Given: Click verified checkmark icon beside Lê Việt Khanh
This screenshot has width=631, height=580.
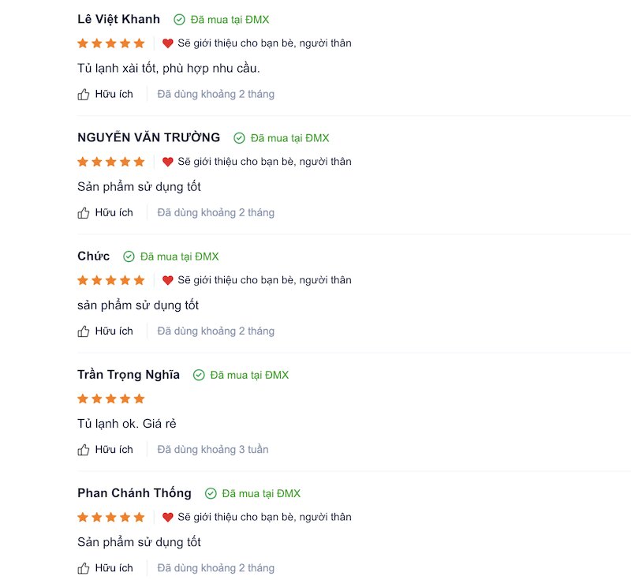Looking at the screenshot, I should click(179, 20).
